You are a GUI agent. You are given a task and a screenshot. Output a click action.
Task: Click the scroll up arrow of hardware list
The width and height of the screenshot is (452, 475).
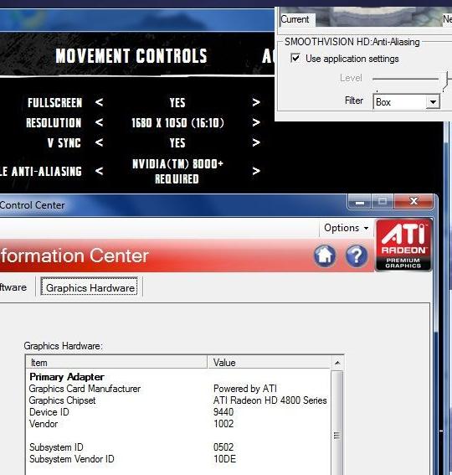tap(337, 363)
